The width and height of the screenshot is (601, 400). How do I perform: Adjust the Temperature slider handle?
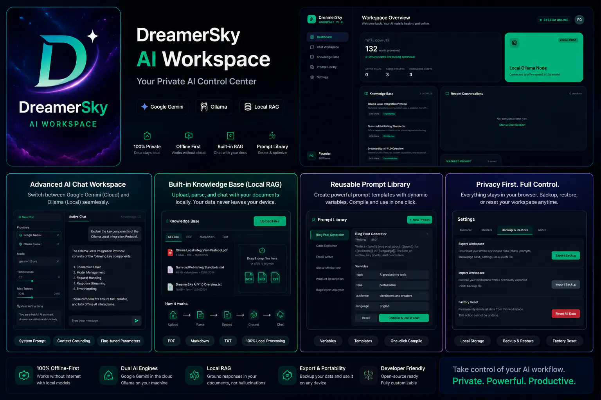click(32, 281)
